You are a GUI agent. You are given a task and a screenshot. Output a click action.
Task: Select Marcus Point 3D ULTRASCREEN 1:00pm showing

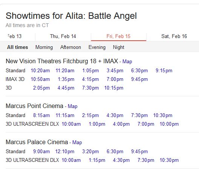coord(97,124)
